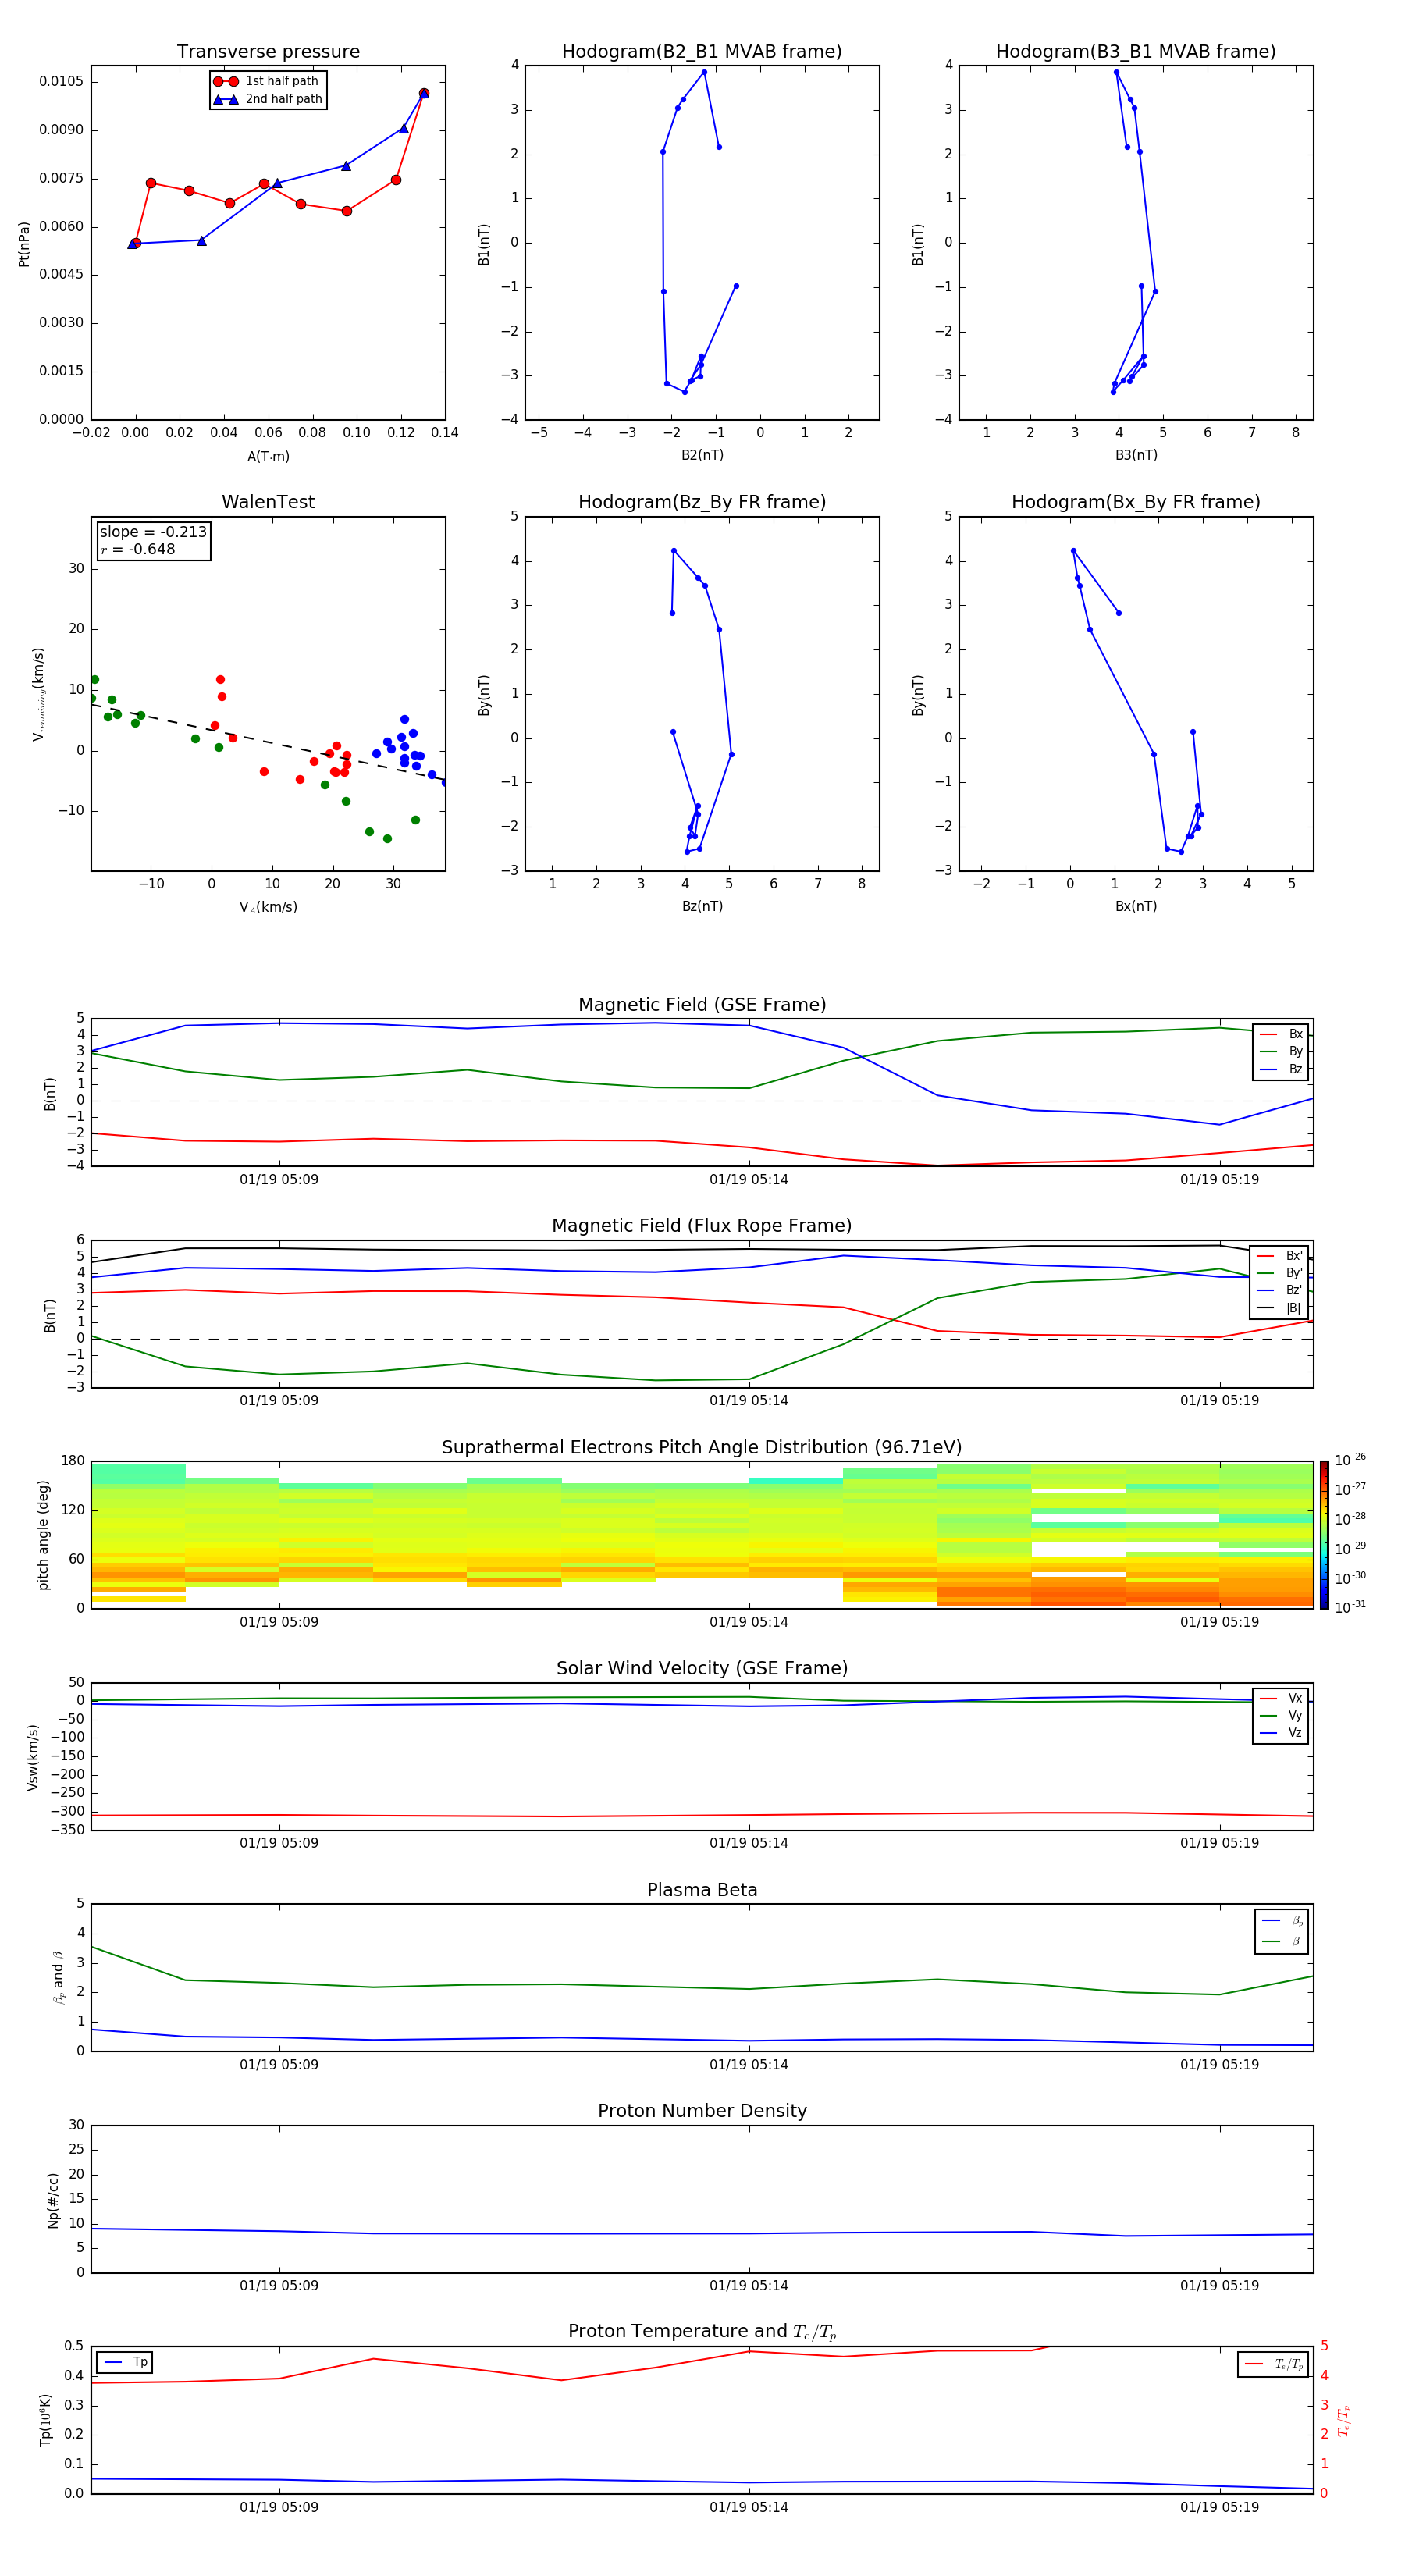Viewport: 1405px width, 2576px height.
Task: Click the 'Proton Temperature and Te/Tp' title
Action: [x=702, y=2332]
